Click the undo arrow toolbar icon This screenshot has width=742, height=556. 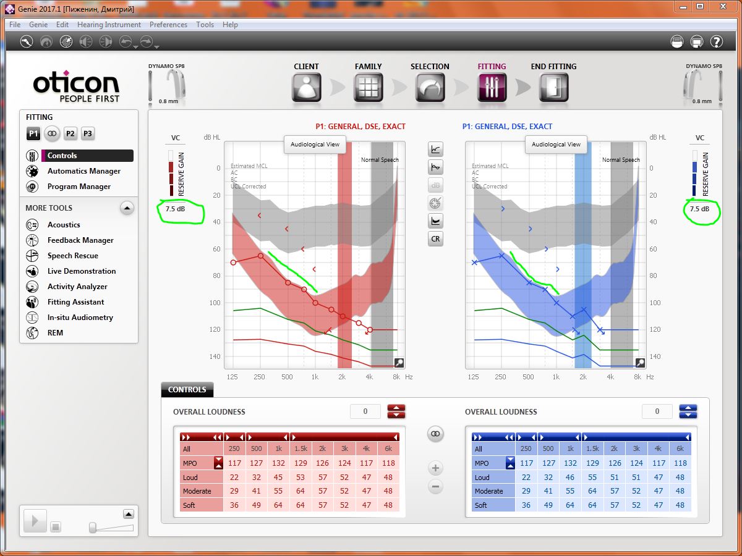pyautogui.click(x=126, y=41)
